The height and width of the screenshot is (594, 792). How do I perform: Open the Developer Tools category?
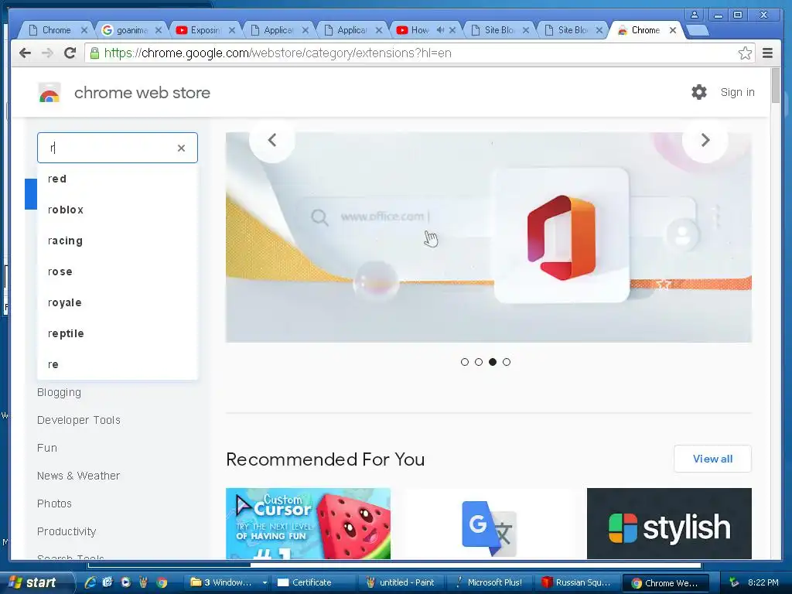click(79, 420)
